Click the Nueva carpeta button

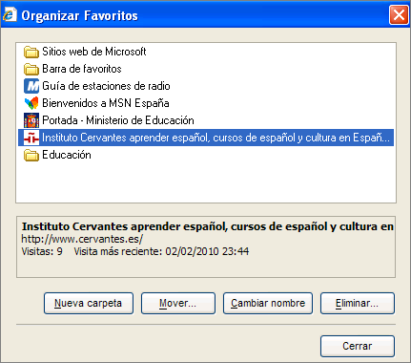click(x=89, y=303)
